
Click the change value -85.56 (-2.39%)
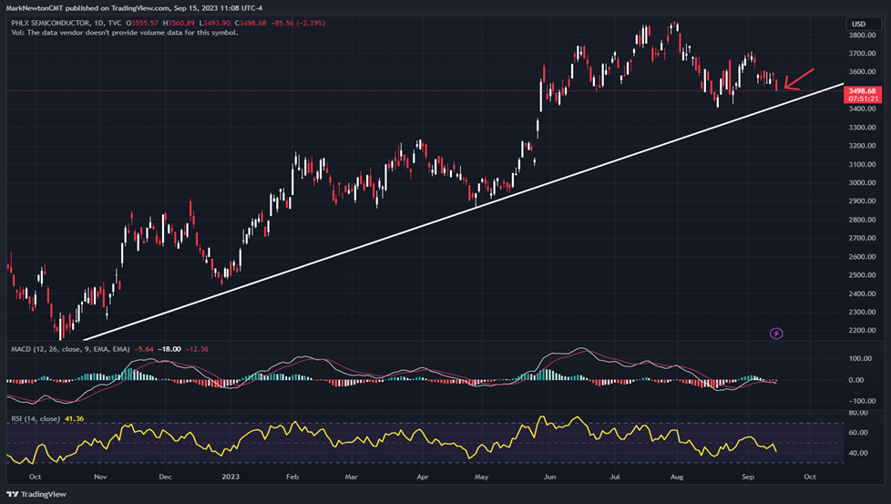click(298, 24)
